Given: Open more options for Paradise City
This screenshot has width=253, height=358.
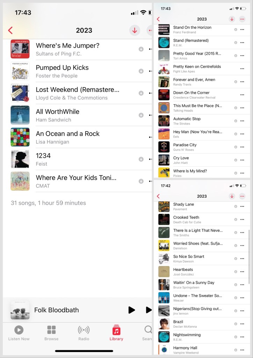Looking at the screenshot, I should point(242,147).
